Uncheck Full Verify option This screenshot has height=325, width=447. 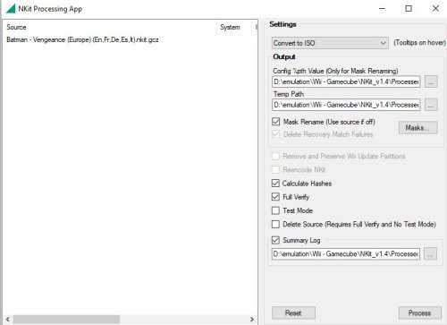click(x=275, y=197)
